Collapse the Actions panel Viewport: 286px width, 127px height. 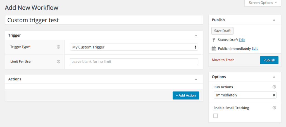point(196,79)
